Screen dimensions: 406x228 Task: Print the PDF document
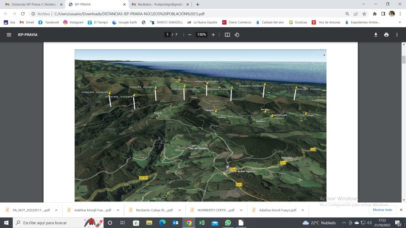(x=386, y=35)
